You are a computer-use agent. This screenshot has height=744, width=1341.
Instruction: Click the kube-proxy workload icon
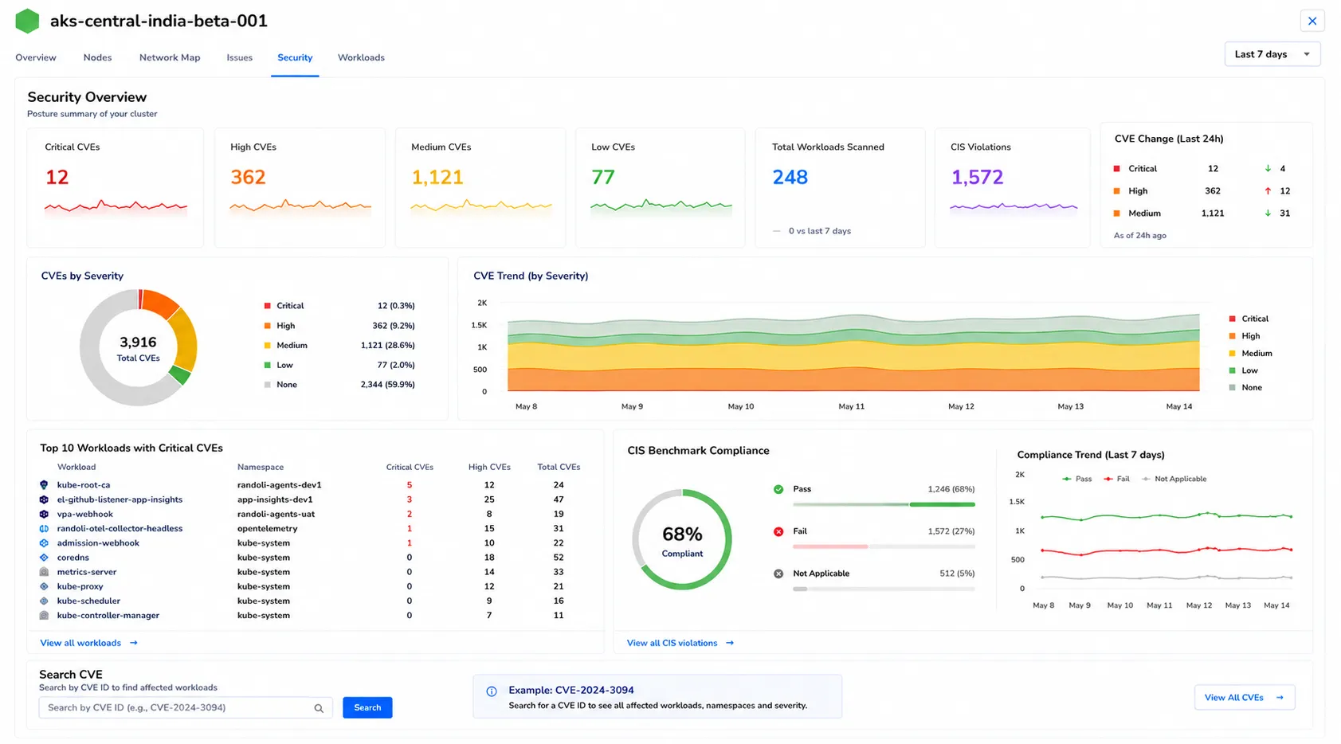(x=44, y=586)
